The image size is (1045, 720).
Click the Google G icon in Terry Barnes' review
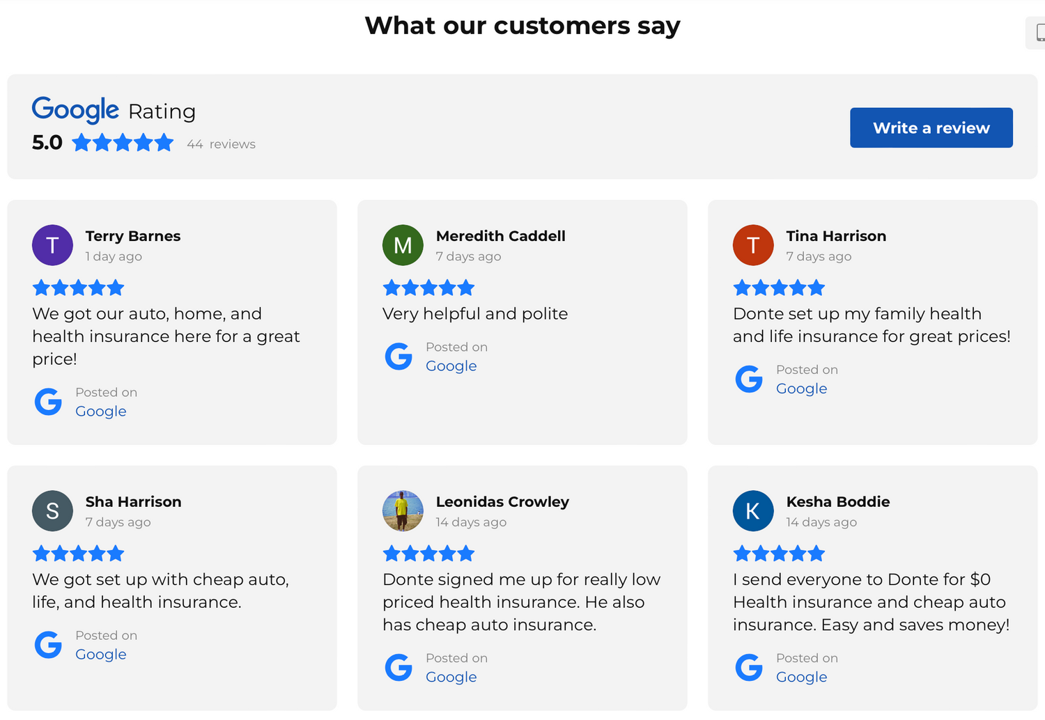(48, 402)
